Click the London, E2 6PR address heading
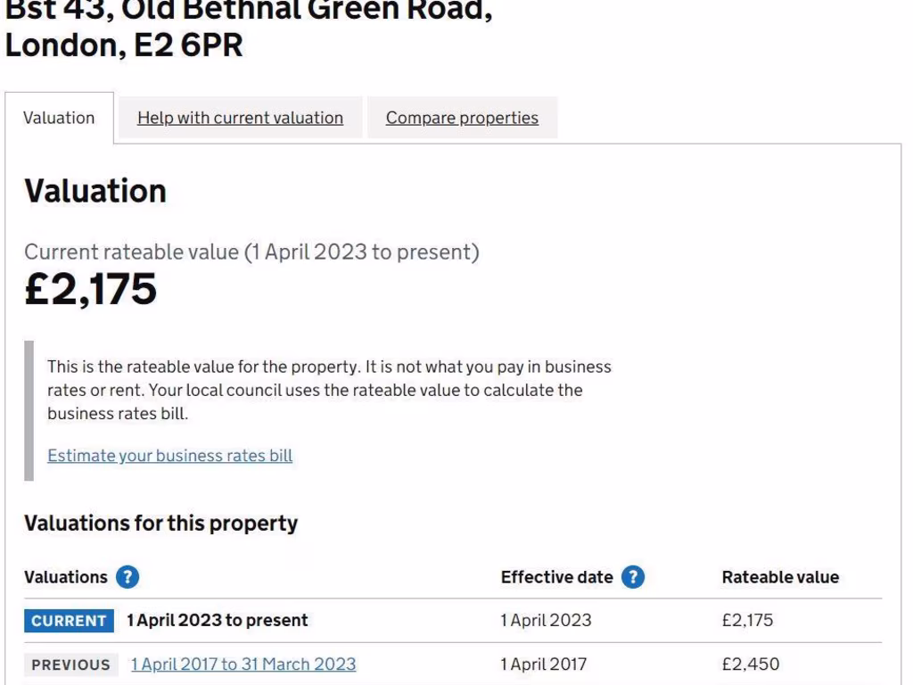 124,46
